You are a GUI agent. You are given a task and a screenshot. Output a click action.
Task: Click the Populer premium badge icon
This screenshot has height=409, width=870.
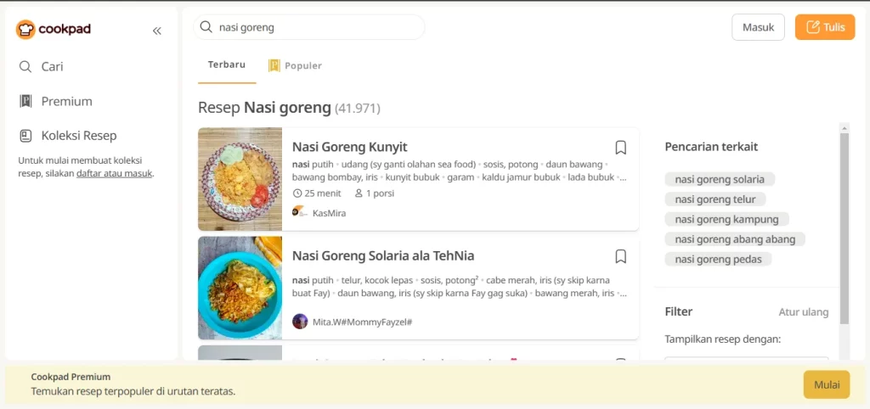coord(274,66)
